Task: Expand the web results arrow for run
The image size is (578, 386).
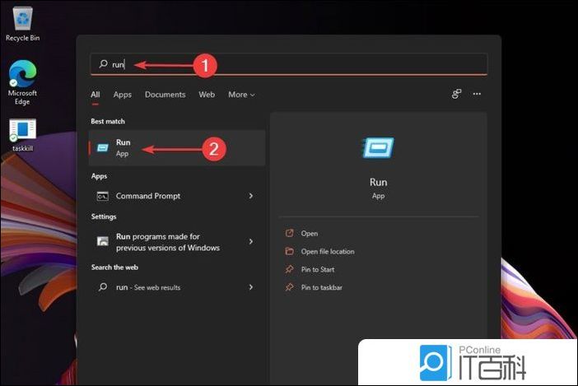Action: pyautogui.click(x=250, y=287)
